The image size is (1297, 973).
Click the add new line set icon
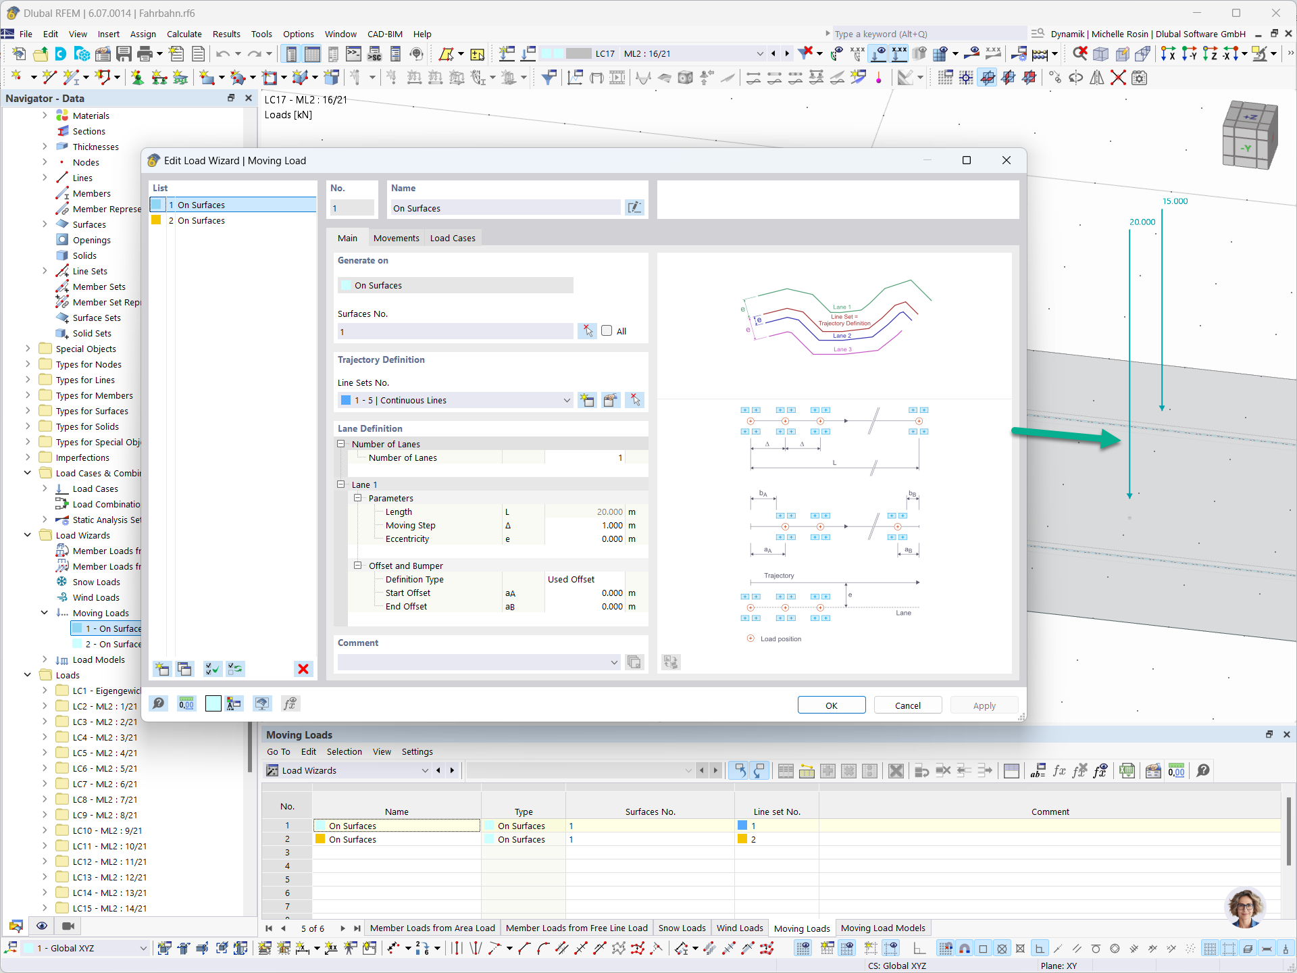(x=587, y=399)
